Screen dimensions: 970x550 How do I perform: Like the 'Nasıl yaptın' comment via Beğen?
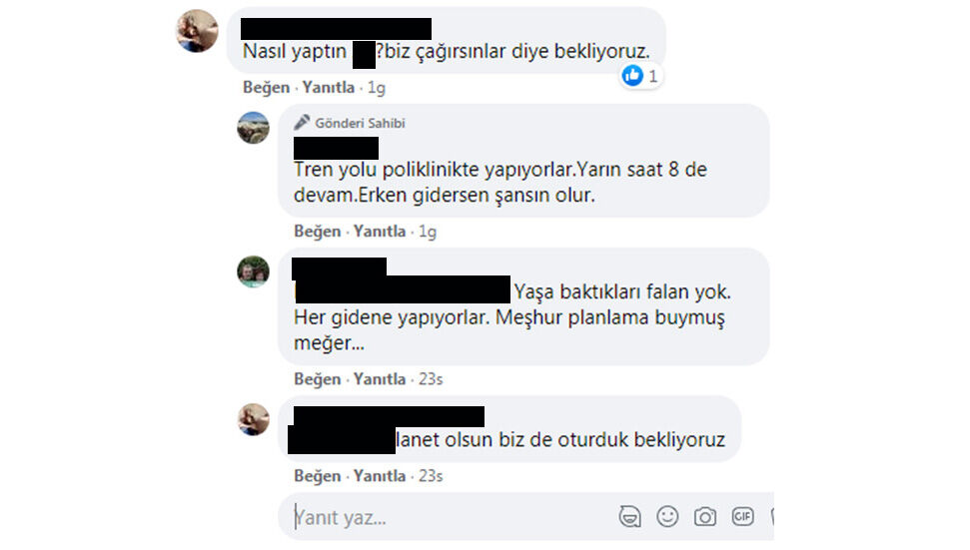266,87
